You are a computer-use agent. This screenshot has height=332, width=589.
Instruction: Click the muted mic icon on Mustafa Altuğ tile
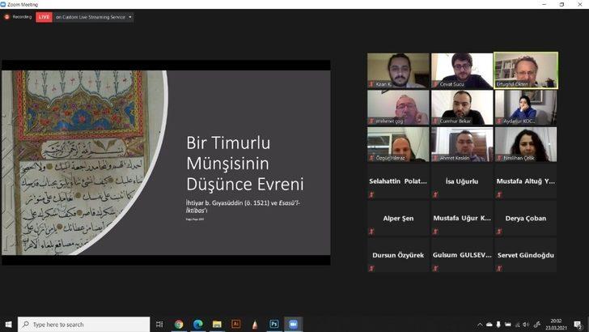pos(499,194)
